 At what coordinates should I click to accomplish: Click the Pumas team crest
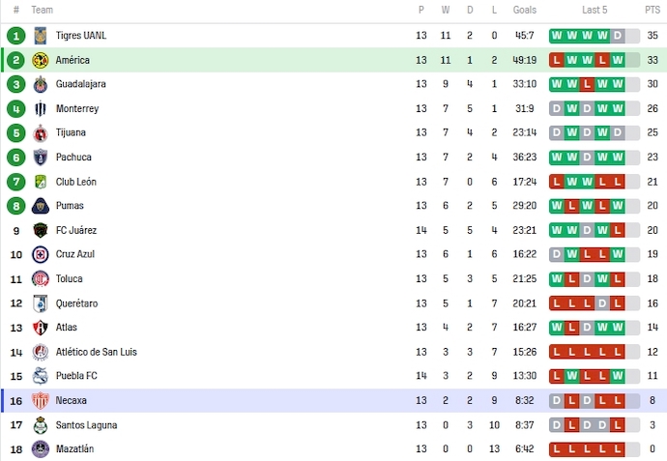click(41, 206)
